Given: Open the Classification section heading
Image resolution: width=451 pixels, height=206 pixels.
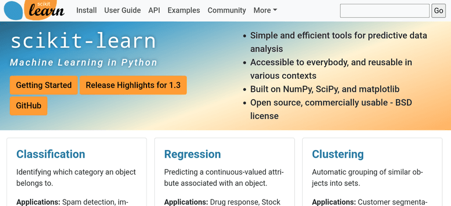Looking at the screenshot, I should pos(51,154).
